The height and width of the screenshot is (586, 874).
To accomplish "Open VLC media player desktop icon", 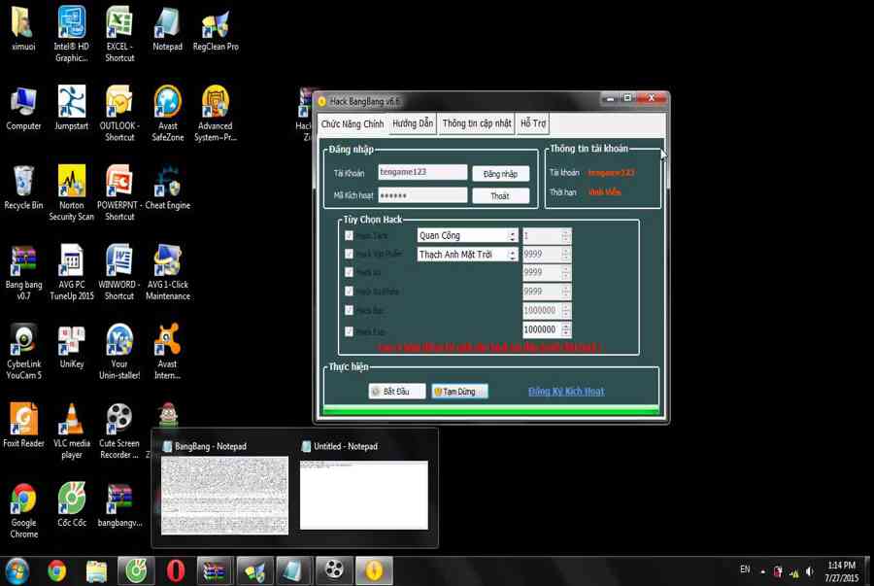I will tap(72, 420).
